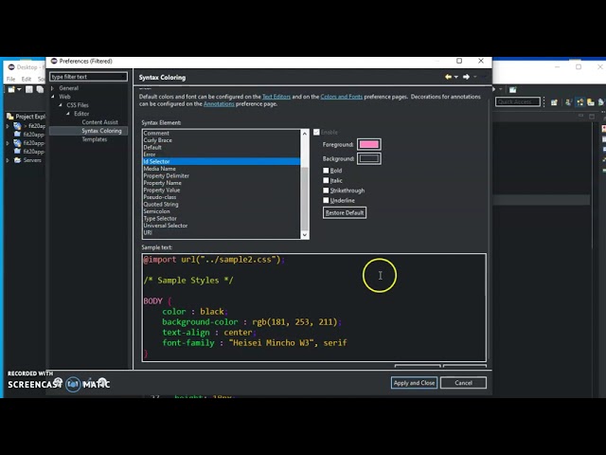This screenshot has width=606, height=455.
Task: Click the Restore Default button
Action: tap(345, 212)
